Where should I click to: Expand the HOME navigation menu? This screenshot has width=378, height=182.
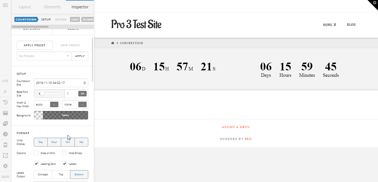[x=330, y=25]
